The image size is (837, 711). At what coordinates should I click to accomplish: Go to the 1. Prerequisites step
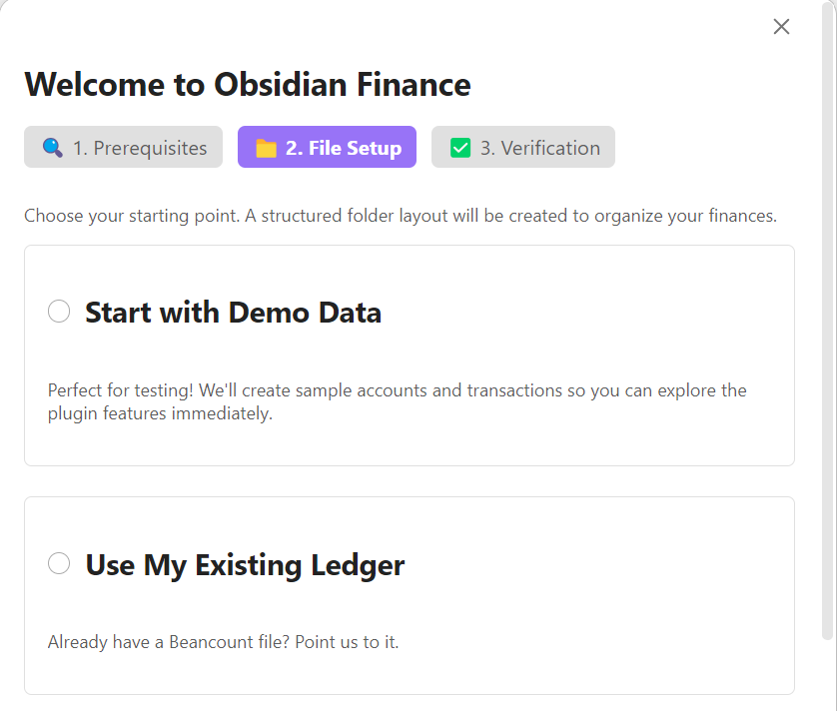pyautogui.click(x=123, y=147)
